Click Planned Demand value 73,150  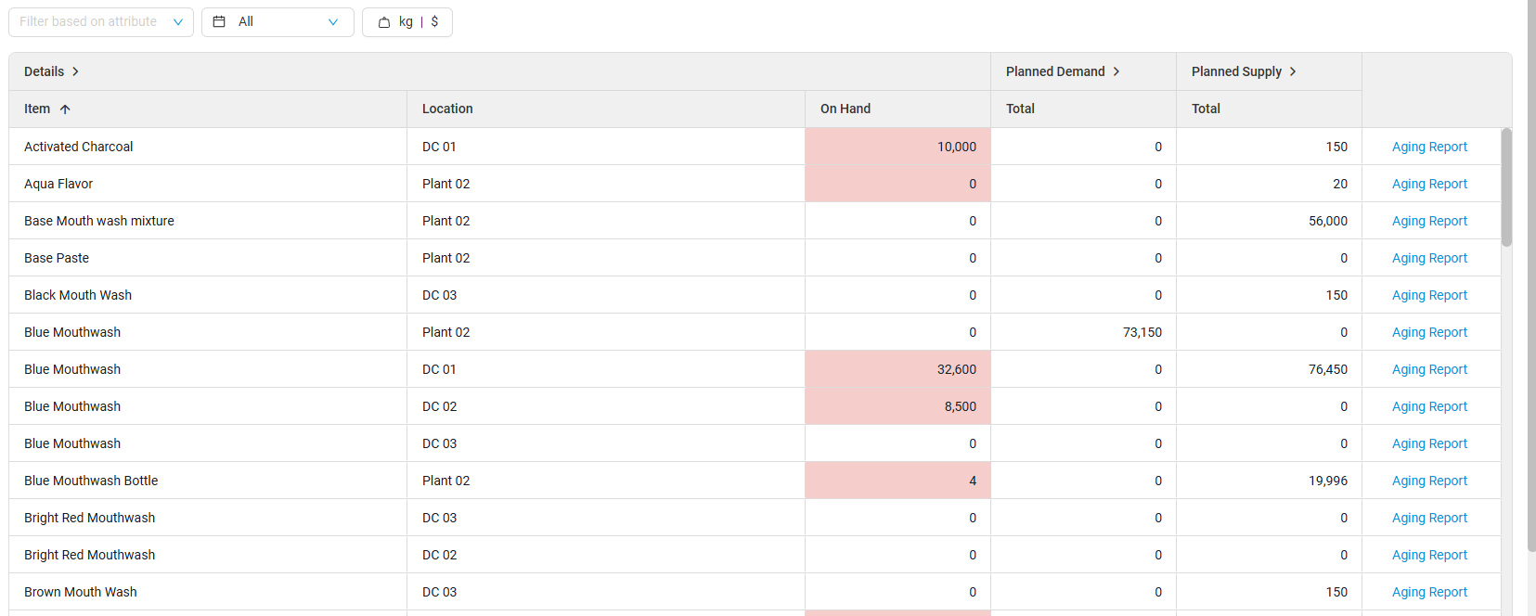[x=1142, y=332]
